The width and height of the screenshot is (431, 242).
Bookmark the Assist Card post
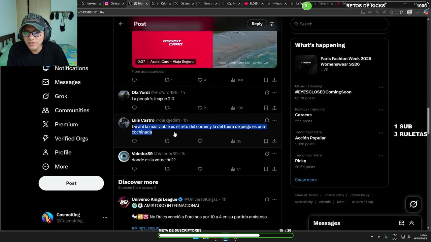coord(266,80)
